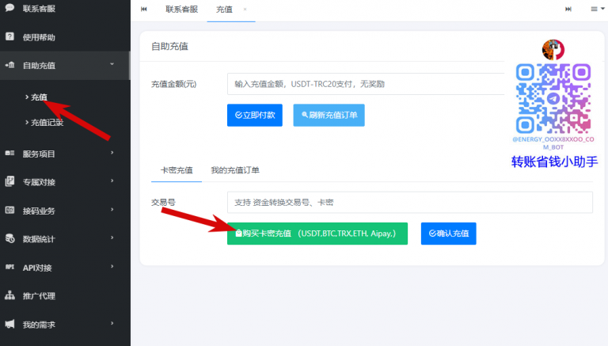Expand the 专属对接 submenu arrow

pyautogui.click(x=112, y=181)
